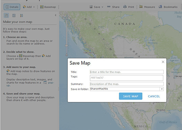The height and width of the screenshot is (130, 182).
Task: Click the CANADA label on the map
Action: (x=125, y=24)
